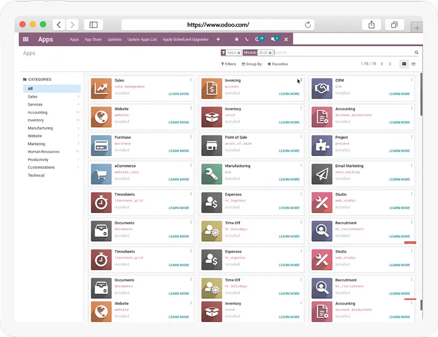Image resolution: width=438 pixels, height=337 pixels.
Task: Click the phone icon in the navbar
Action: tap(247, 40)
